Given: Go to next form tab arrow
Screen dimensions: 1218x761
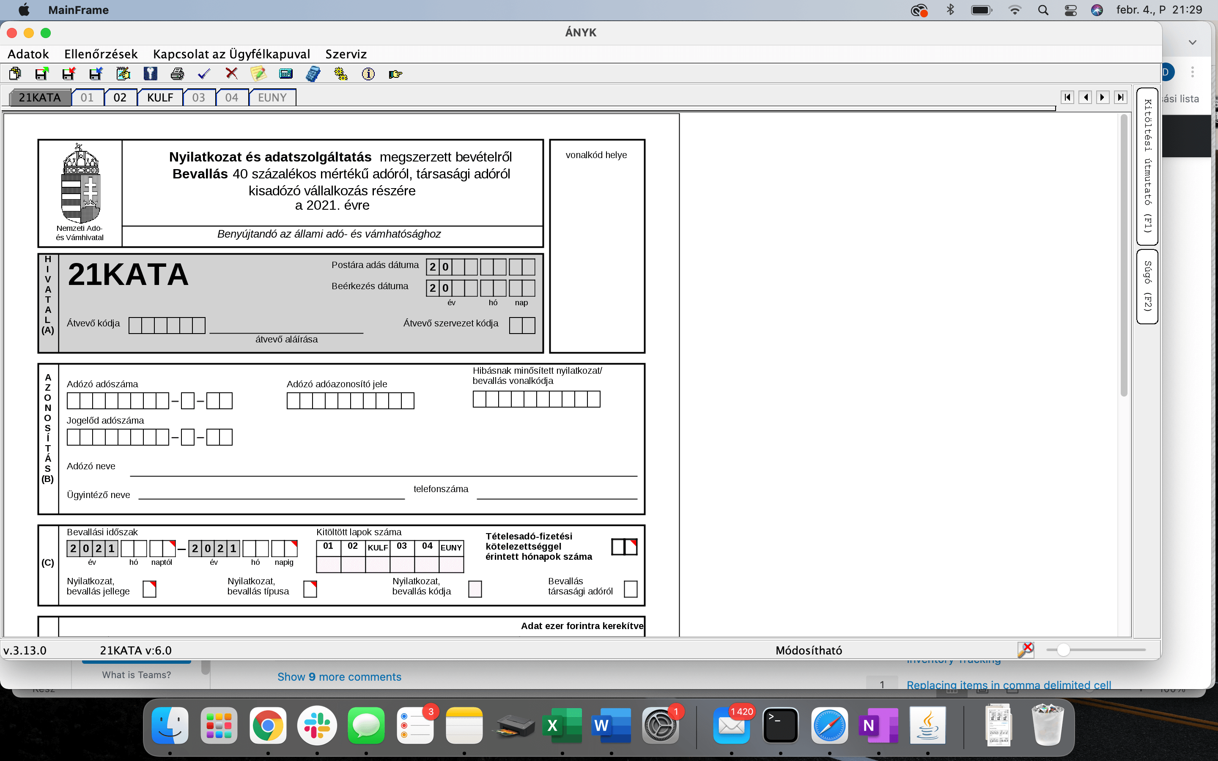Looking at the screenshot, I should click(x=1102, y=97).
